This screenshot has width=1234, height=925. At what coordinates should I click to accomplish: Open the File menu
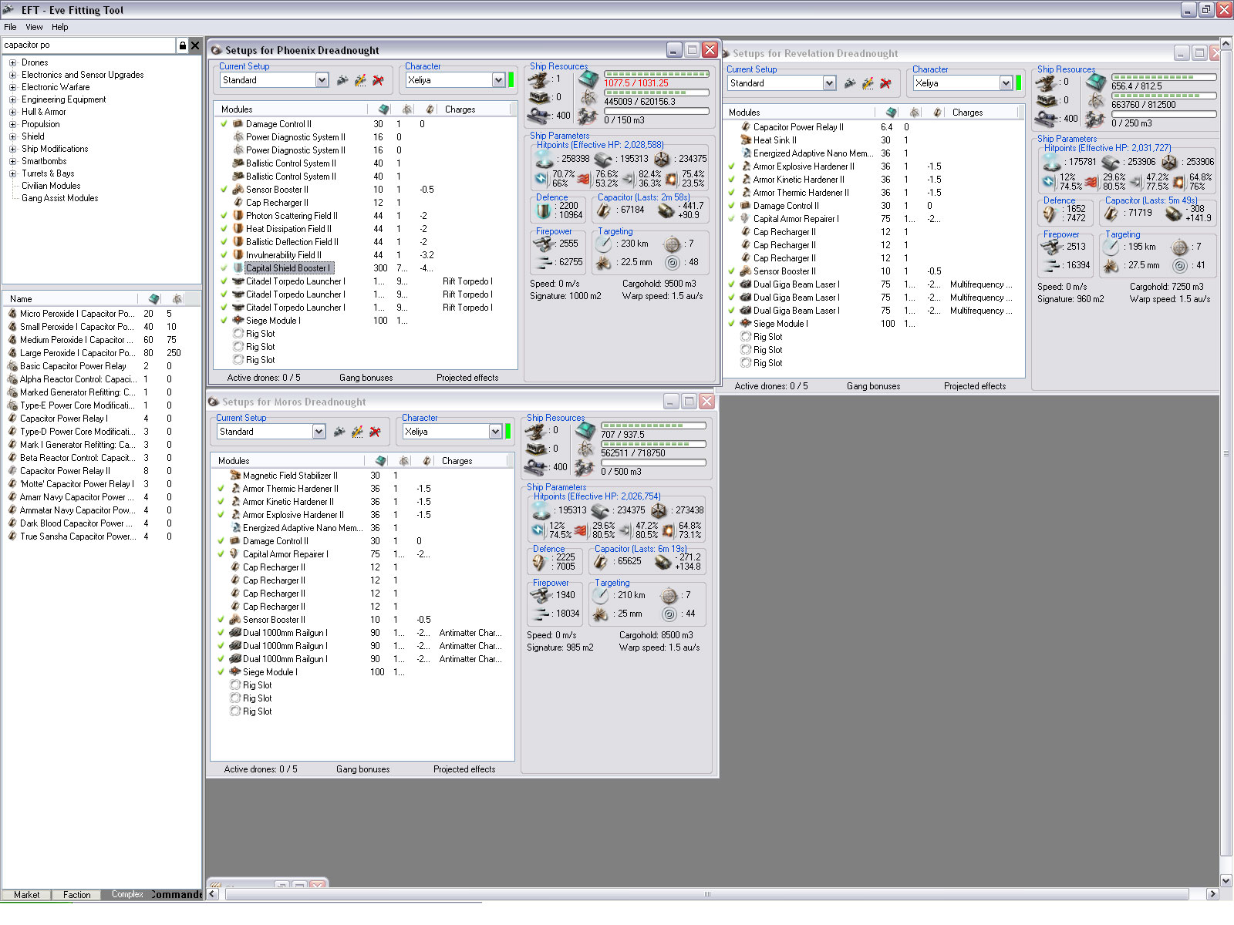click(x=10, y=27)
